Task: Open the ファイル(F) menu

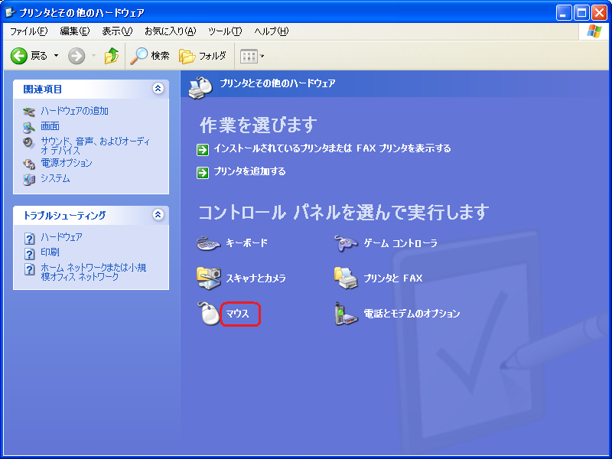Action: [28, 31]
